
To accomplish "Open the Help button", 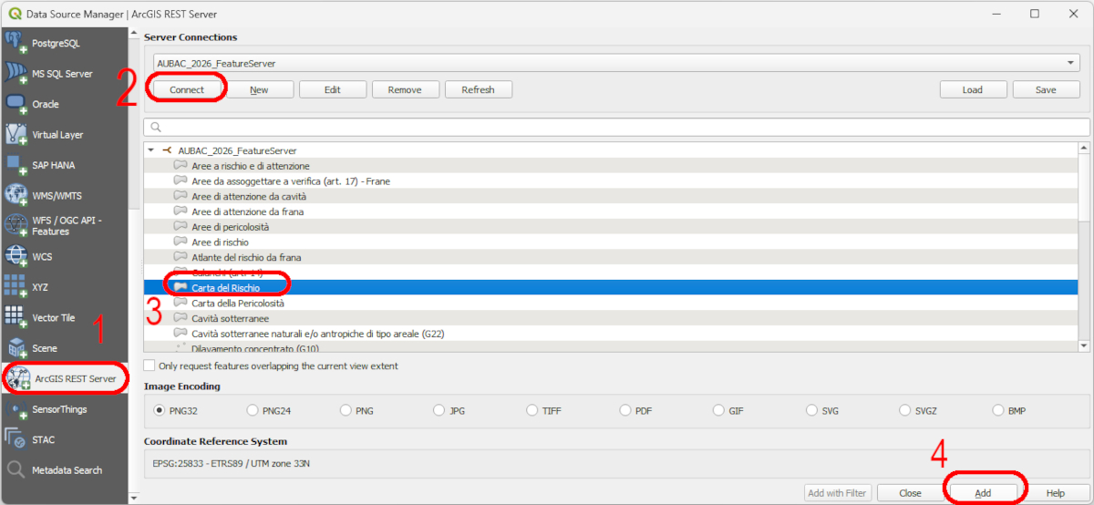I will [1056, 493].
